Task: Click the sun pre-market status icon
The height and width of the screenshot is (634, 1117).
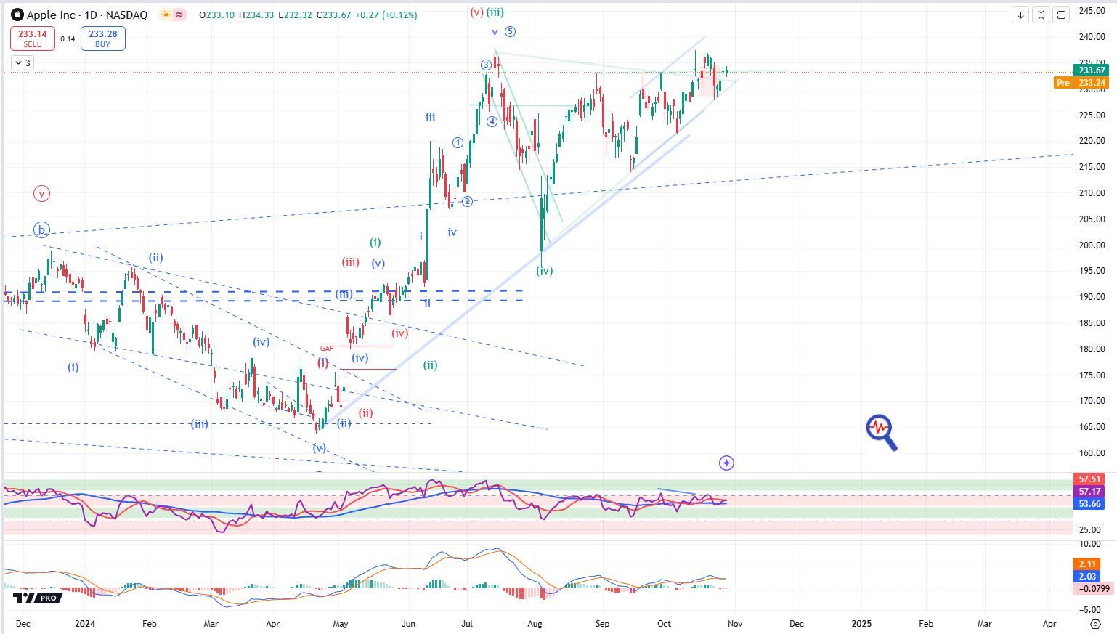Action: coord(166,15)
